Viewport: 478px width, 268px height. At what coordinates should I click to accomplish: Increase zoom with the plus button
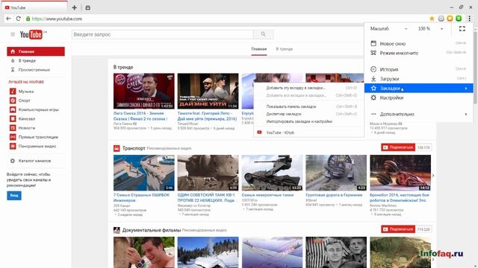pos(441,28)
